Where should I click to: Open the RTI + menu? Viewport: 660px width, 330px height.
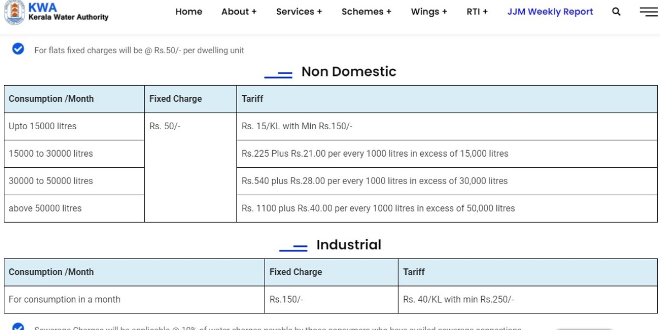[477, 12]
